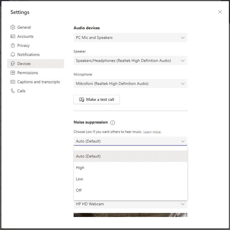
Task: Turn noise suppression Off in list
Action: pyautogui.click(x=79, y=190)
